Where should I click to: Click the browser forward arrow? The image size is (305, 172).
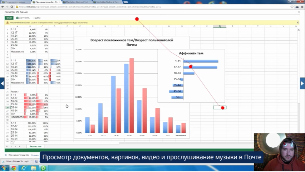point(7,6)
